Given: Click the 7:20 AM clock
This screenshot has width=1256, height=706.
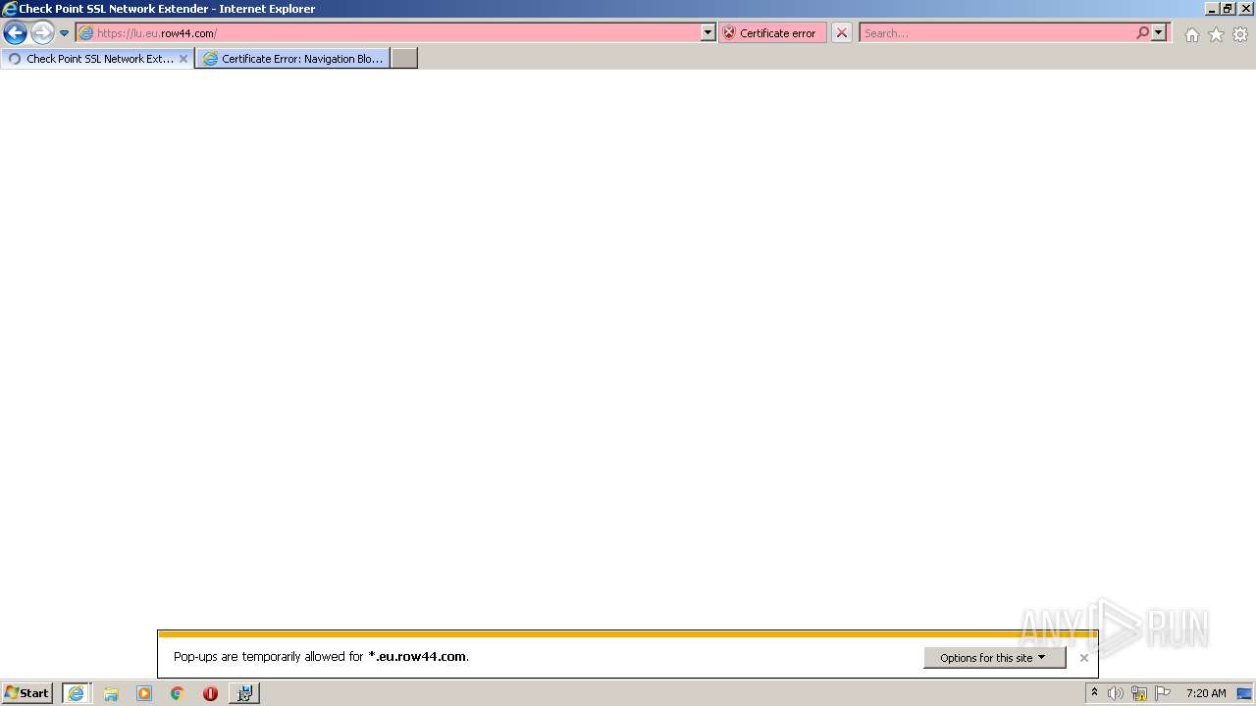Looking at the screenshot, I should coord(1206,693).
